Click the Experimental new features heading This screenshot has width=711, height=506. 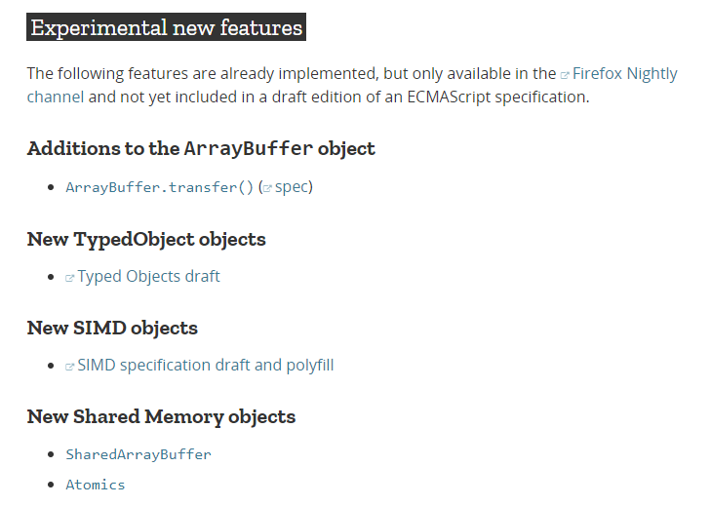point(166,27)
